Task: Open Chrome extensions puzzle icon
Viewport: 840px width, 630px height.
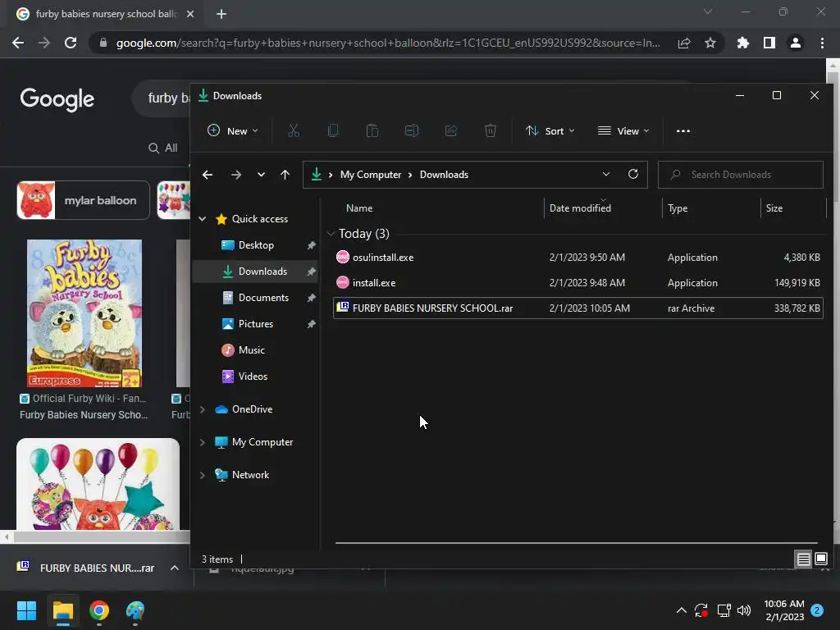Action: [x=743, y=43]
